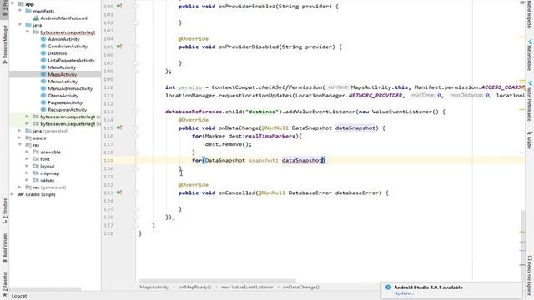The height and width of the screenshot is (300, 534).
Task: Click the override gutter icon beside onProviderEnabled
Action: pos(119,6)
